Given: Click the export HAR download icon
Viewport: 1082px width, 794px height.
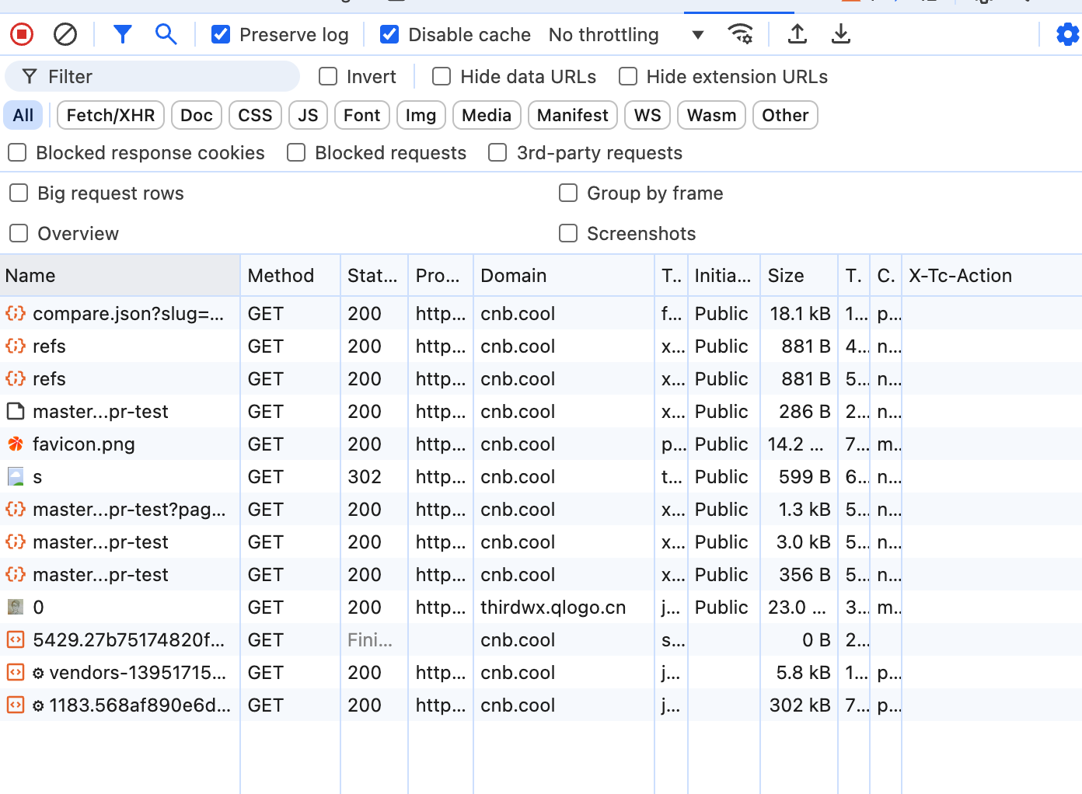Looking at the screenshot, I should [841, 34].
